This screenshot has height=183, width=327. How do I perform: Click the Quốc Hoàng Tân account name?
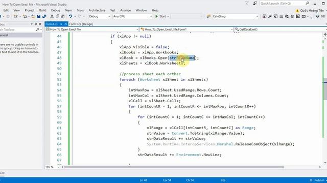312,10
